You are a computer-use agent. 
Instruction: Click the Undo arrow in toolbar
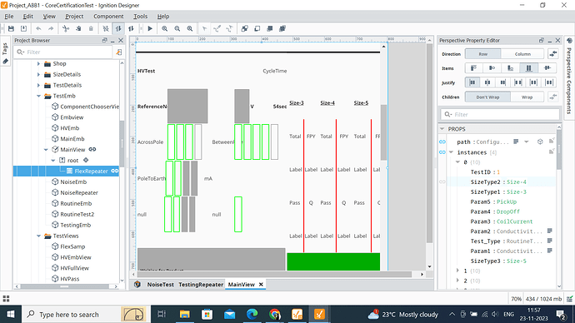coord(38,28)
